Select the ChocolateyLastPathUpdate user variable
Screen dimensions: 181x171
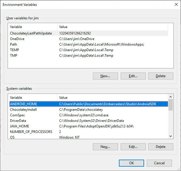tap(31, 33)
